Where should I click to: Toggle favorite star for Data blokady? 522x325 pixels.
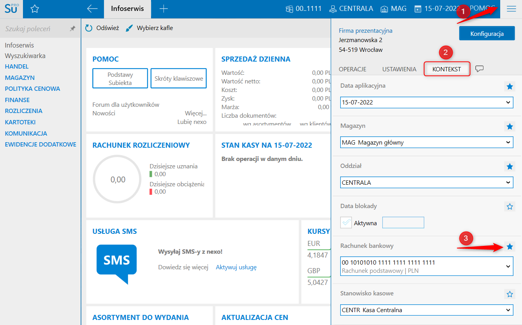[510, 207]
